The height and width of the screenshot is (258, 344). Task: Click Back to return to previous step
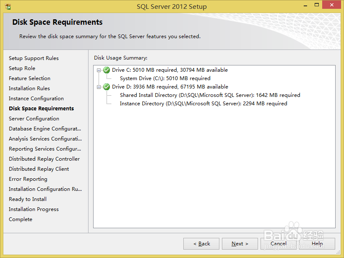201,244
